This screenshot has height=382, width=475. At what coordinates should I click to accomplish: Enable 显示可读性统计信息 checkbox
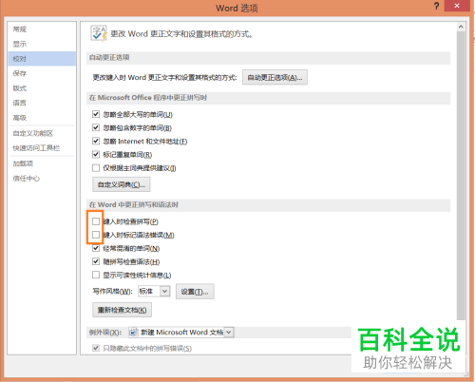click(x=96, y=275)
